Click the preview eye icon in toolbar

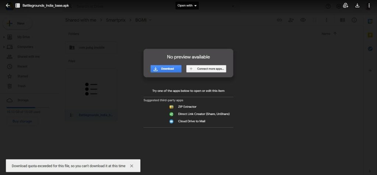pos(303,20)
